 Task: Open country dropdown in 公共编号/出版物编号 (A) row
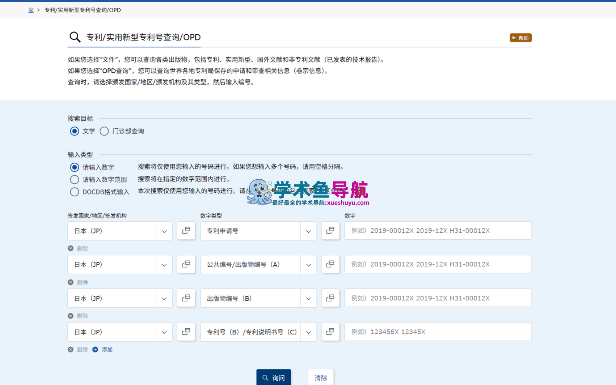tap(120, 265)
